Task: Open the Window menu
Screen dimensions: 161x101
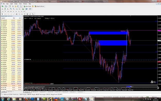Action: [25, 4]
